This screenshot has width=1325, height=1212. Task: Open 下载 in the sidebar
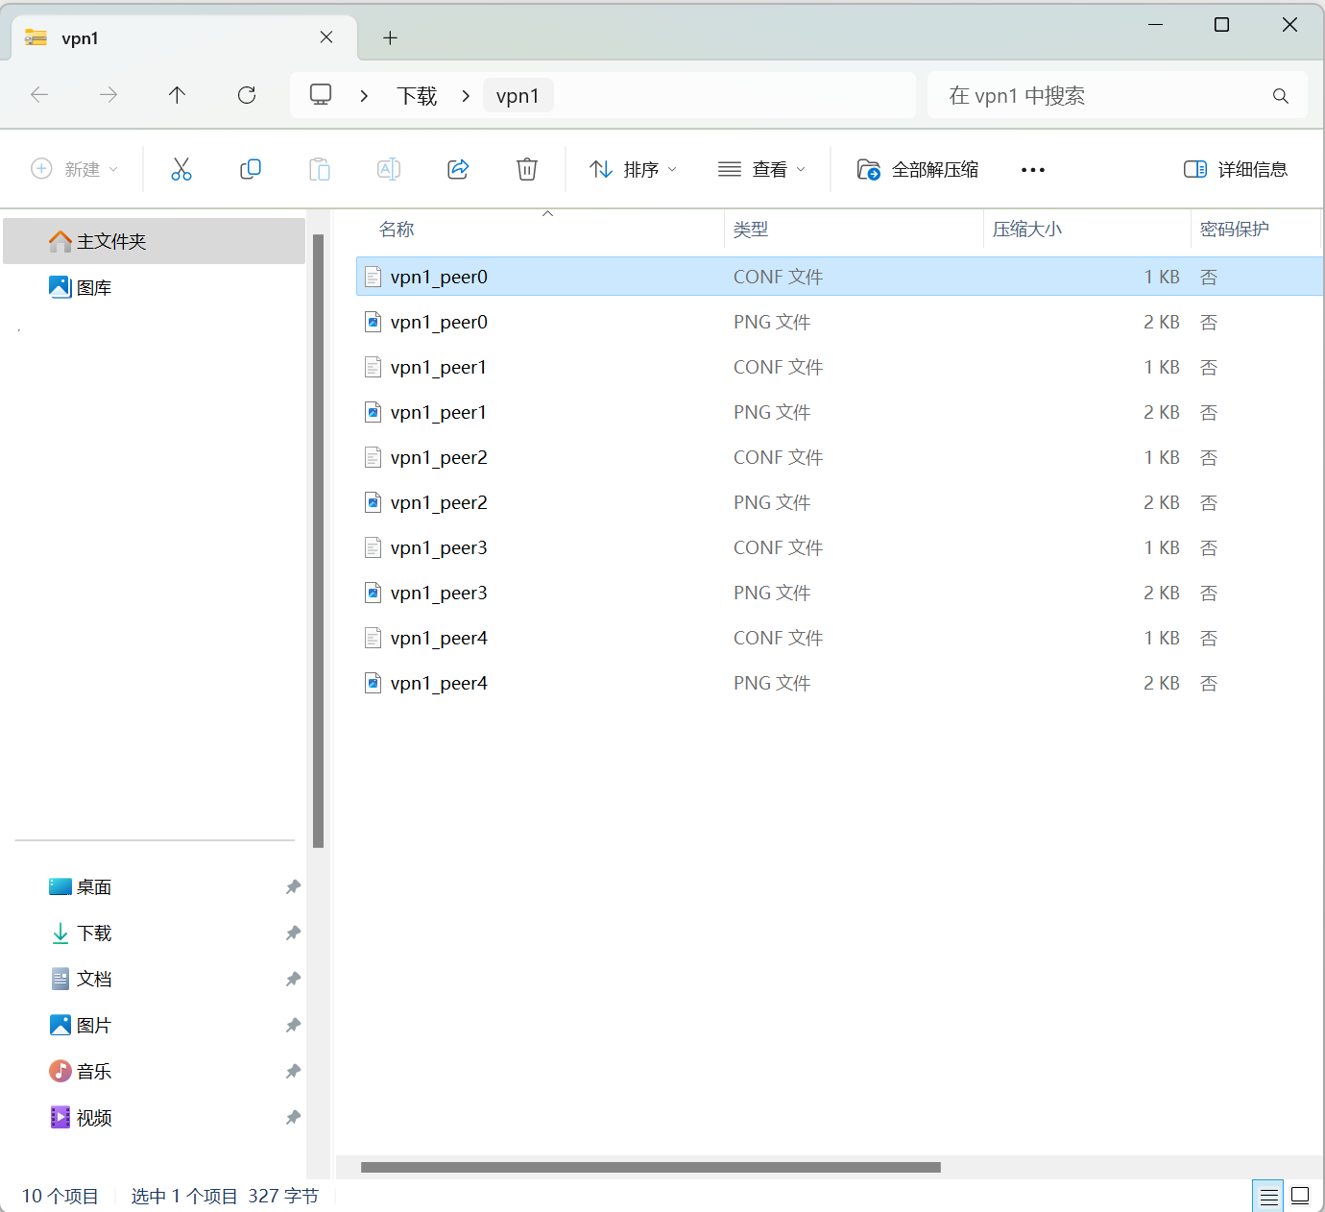(95, 933)
